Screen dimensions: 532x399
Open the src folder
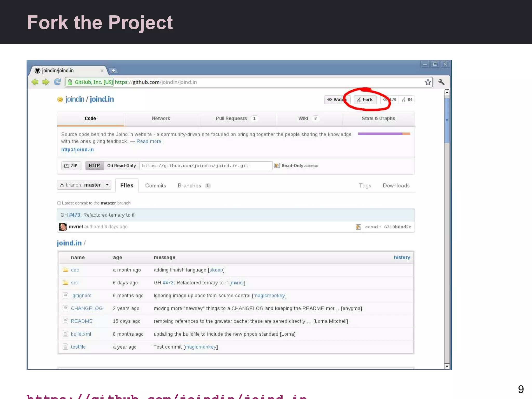pyautogui.click(x=74, y=283)
